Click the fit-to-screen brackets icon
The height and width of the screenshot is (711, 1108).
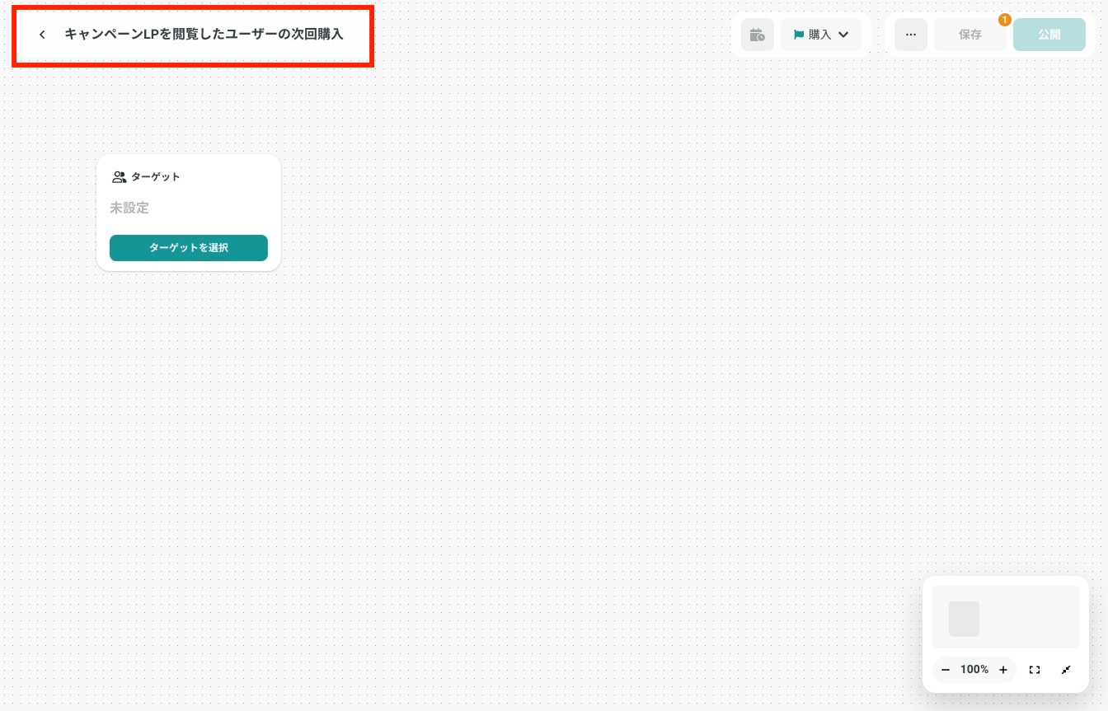[x=1035, y=670]
